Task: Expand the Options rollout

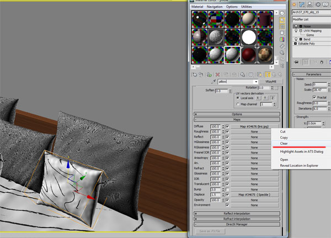Action: (x=237, y=114)
